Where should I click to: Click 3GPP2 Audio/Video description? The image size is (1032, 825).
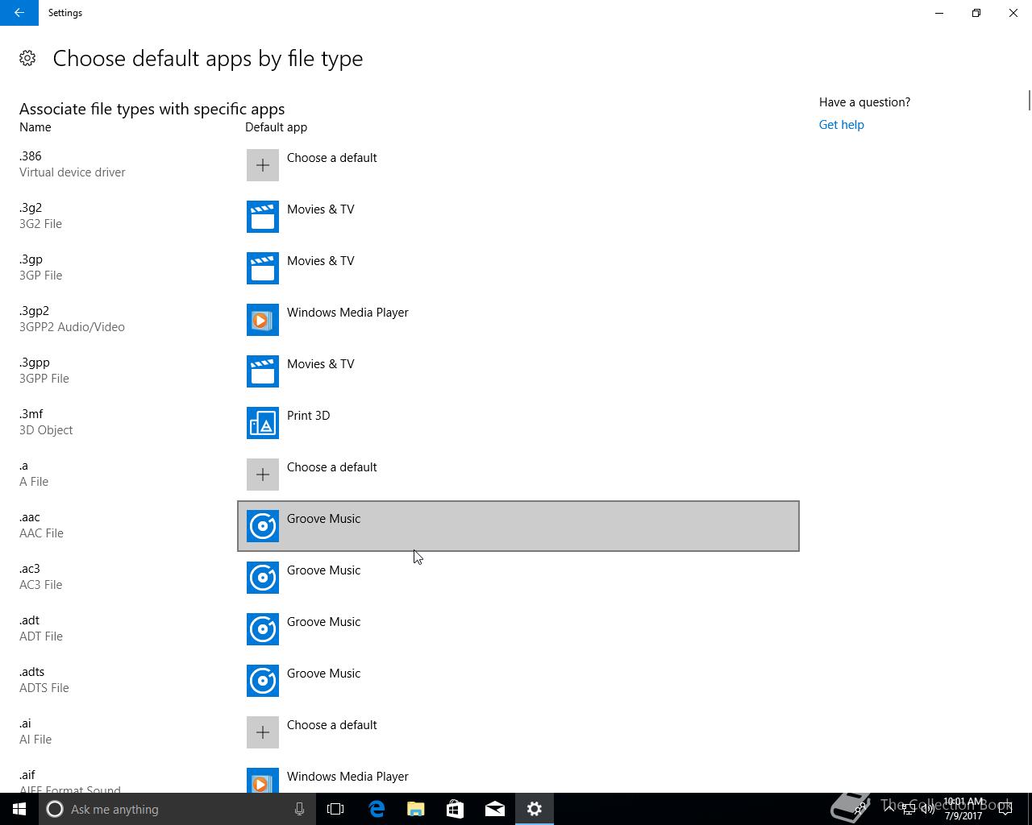tap(72, 327)
